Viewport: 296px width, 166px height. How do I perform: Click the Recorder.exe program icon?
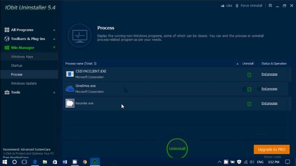tap(70, 103)
